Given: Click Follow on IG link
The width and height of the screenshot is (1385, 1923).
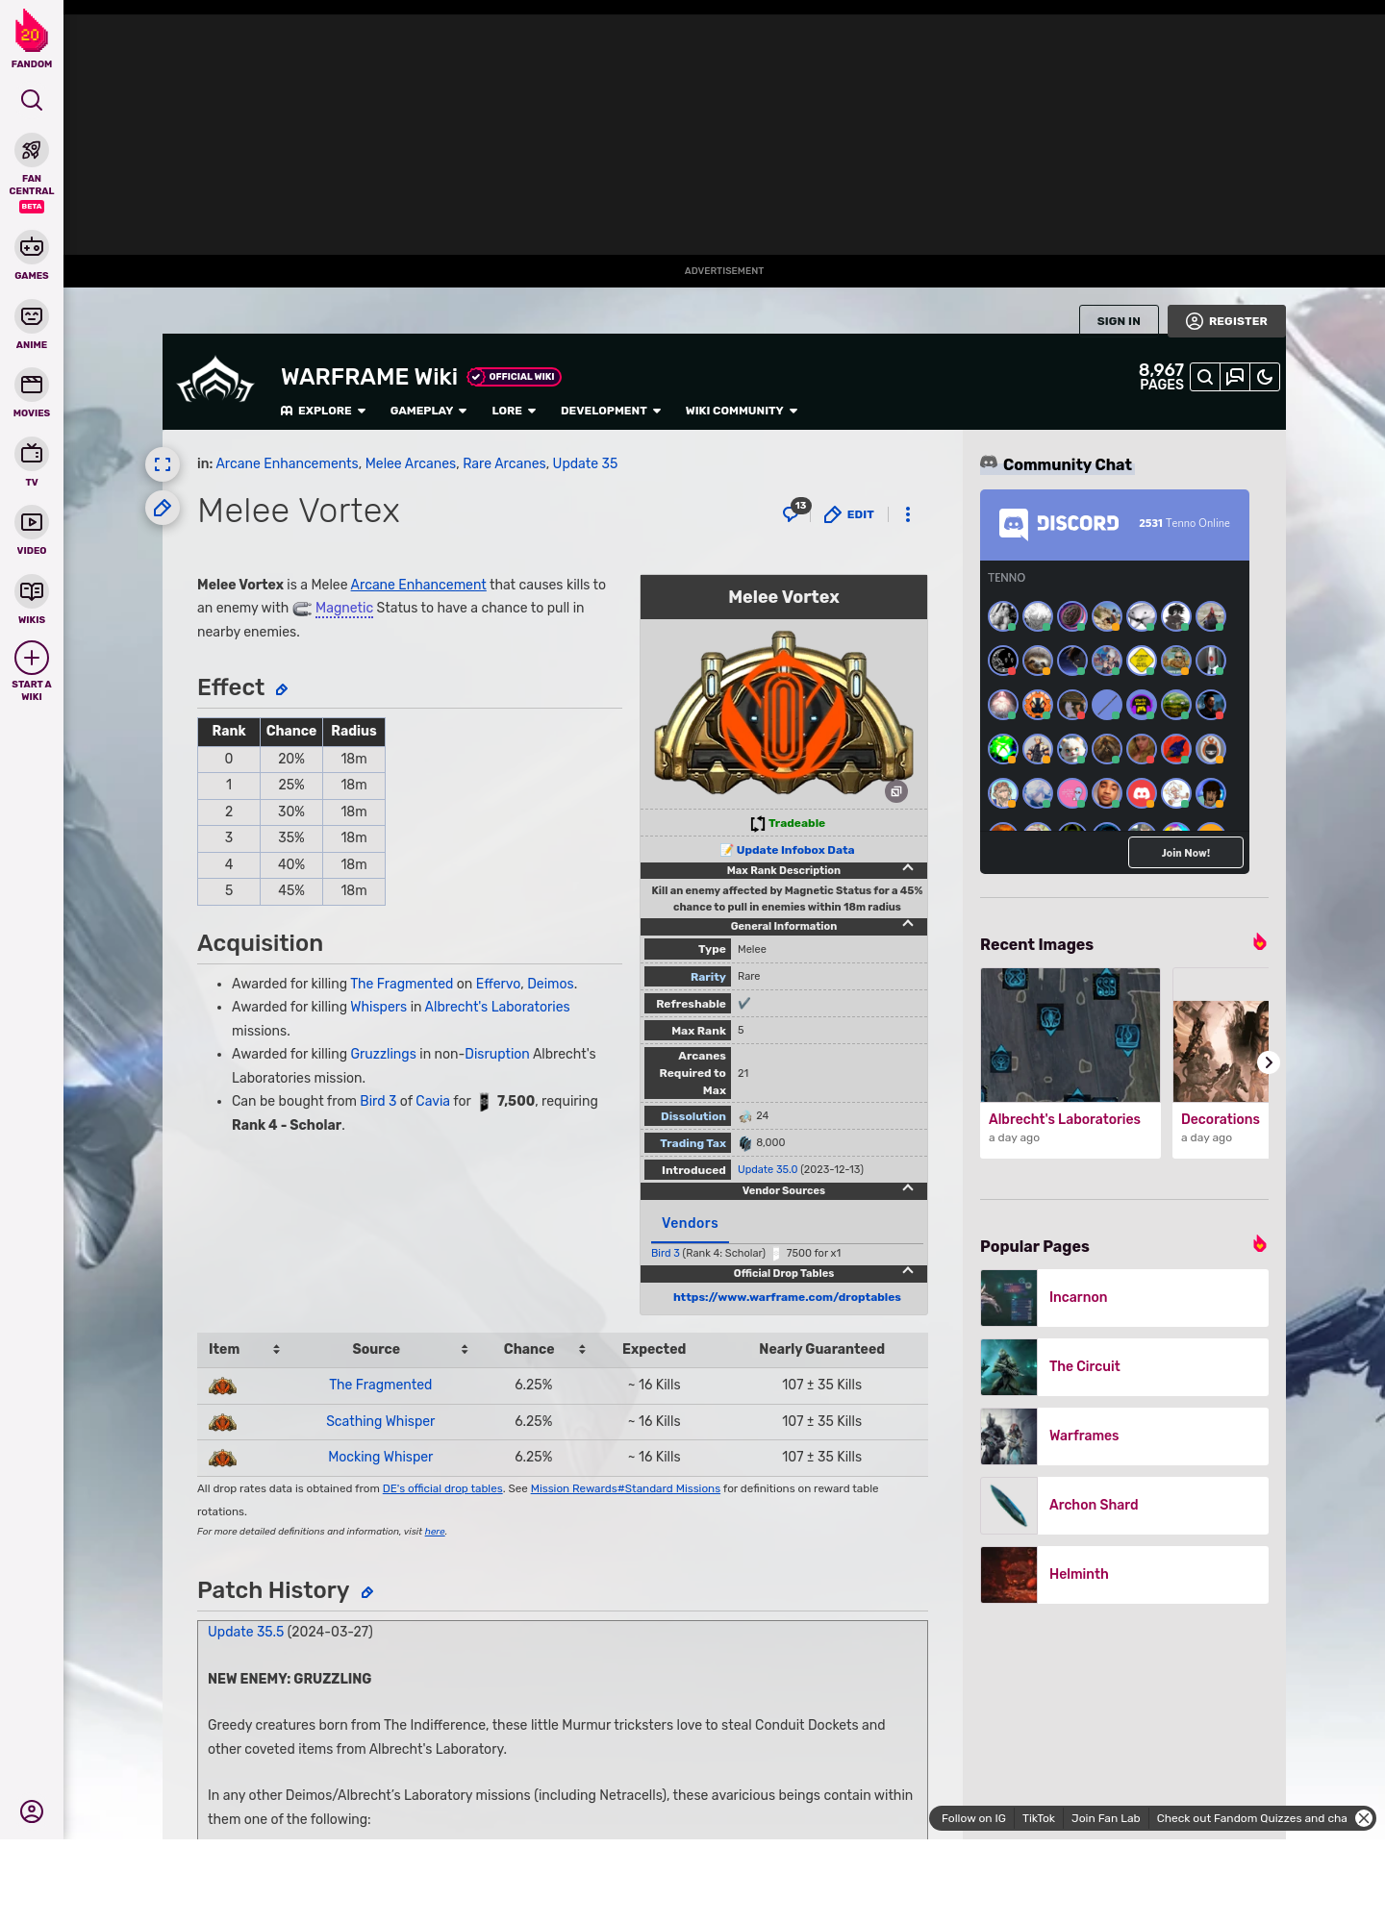Looking at the screenshot, I should (973, 1818).
